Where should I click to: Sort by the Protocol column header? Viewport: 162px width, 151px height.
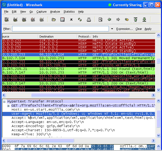(x=84, y=37)
